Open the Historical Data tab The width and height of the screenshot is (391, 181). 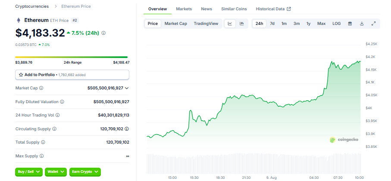(x=273, y=9)
